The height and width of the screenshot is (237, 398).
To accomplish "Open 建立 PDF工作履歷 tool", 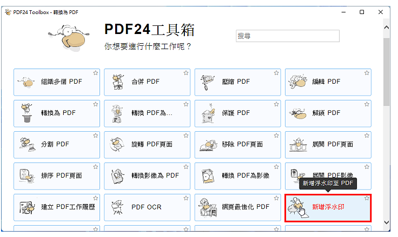I will [57, 208].
